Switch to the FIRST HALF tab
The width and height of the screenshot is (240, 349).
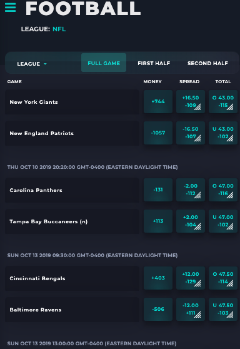click(154, 63)
